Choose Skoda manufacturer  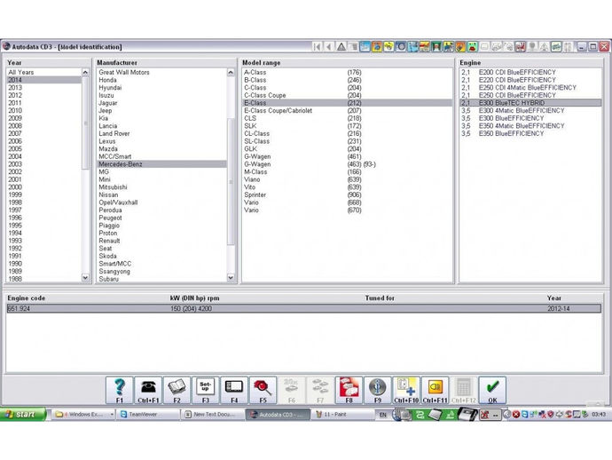161,256
